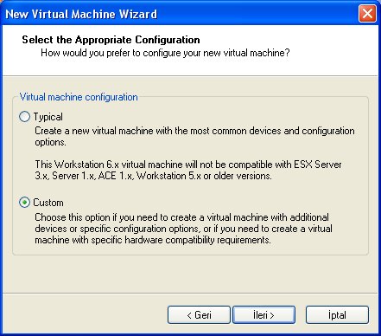The width and height of the screenshot is (381, 336).
Task: Cancel the wizard with İptal button
Action: tap(337, 315)
